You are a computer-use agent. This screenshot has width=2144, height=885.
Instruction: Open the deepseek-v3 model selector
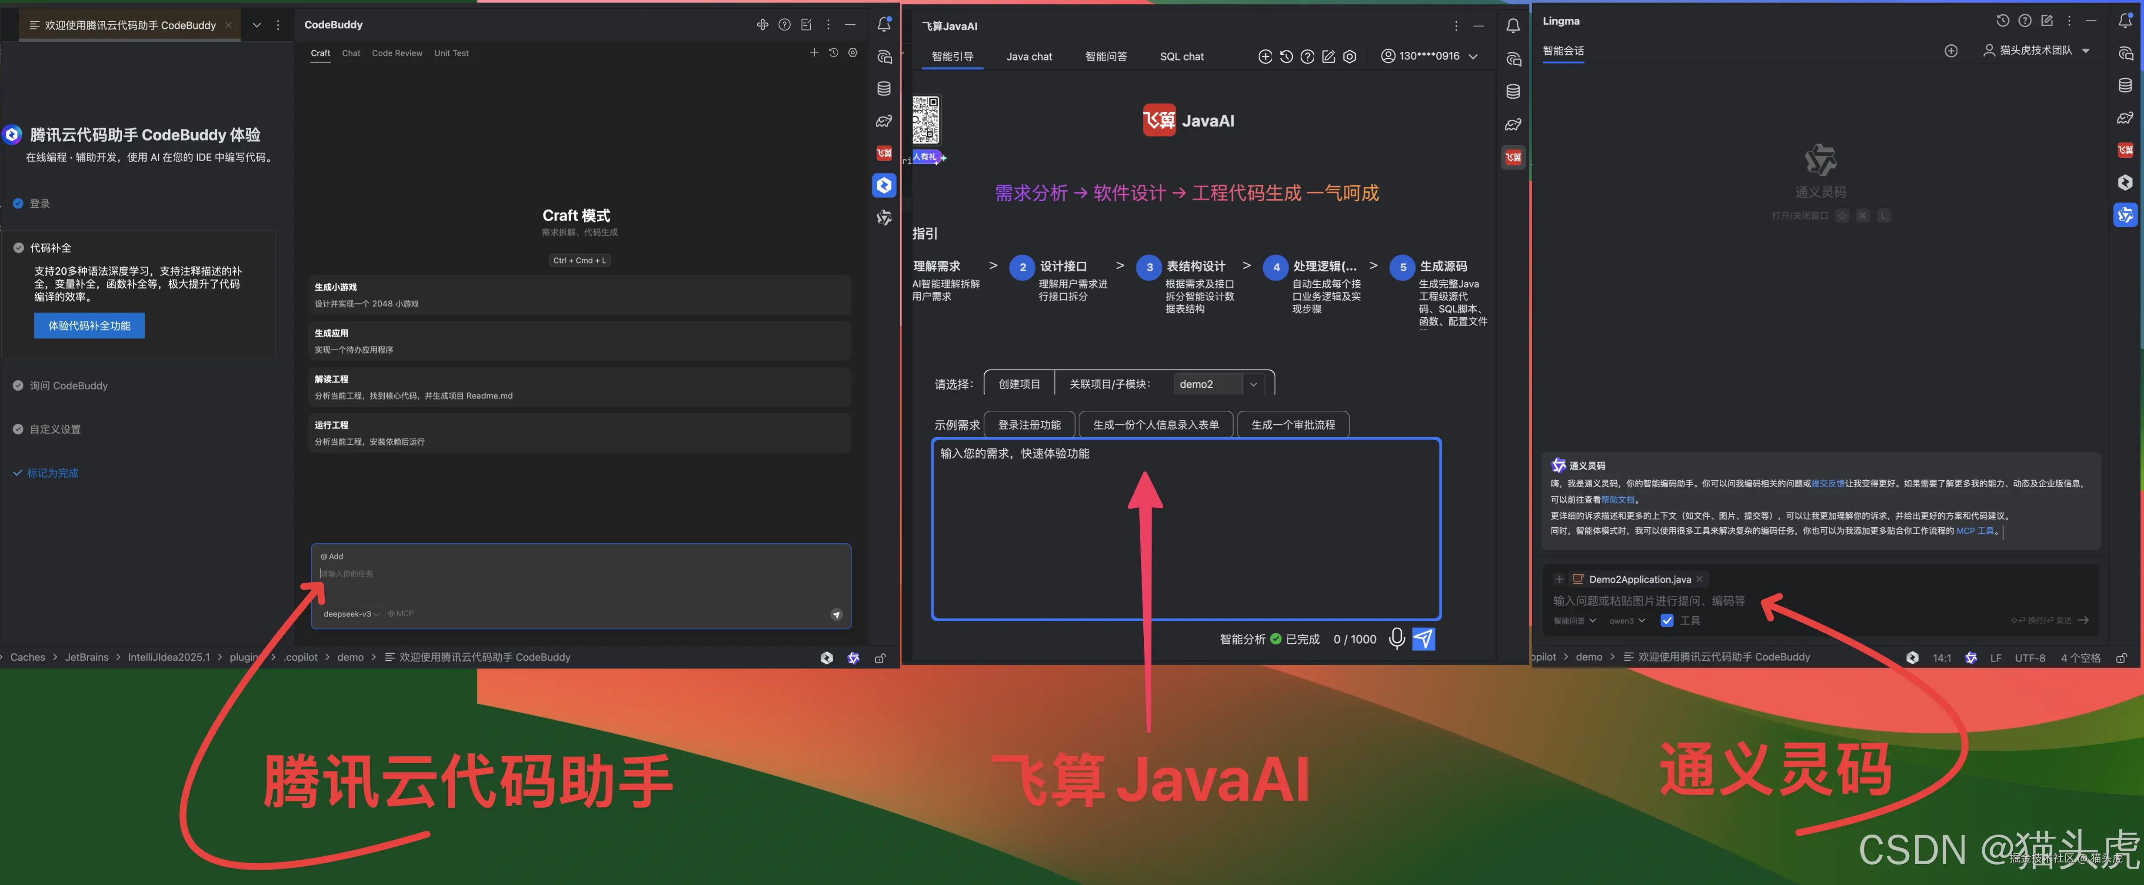coord(347,614)
